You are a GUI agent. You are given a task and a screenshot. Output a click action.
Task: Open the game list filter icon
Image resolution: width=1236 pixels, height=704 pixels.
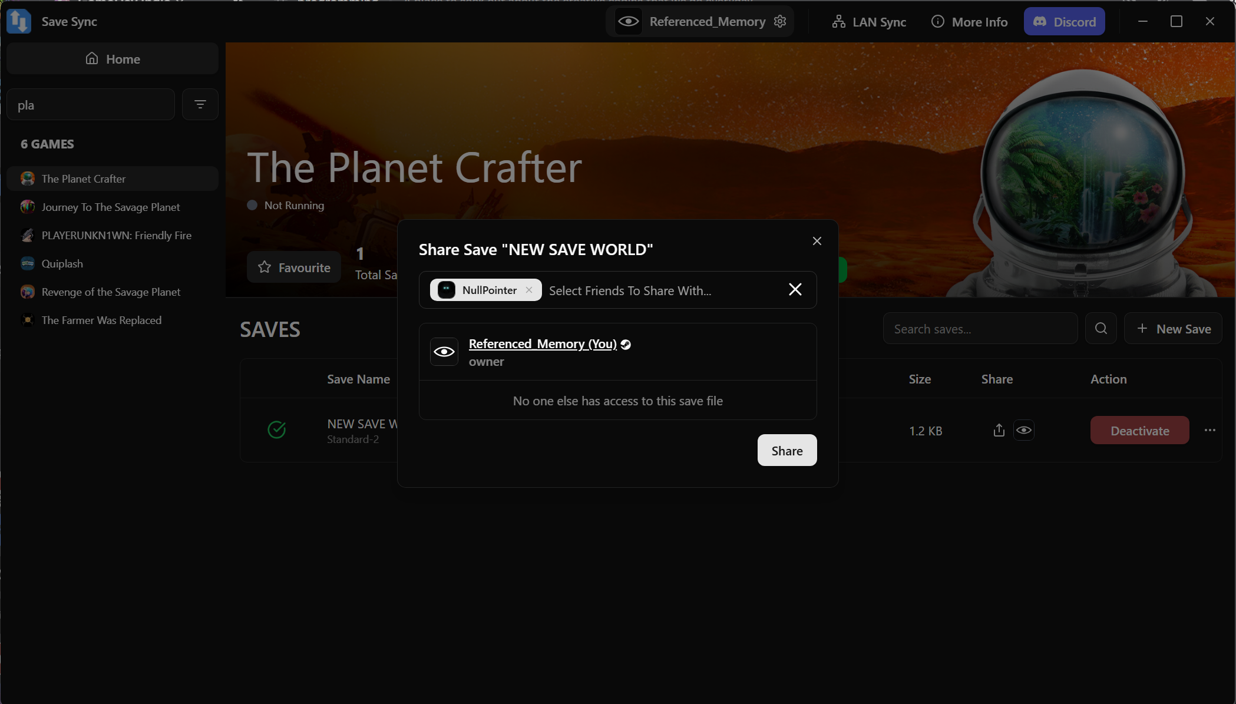tap(200, 105)
